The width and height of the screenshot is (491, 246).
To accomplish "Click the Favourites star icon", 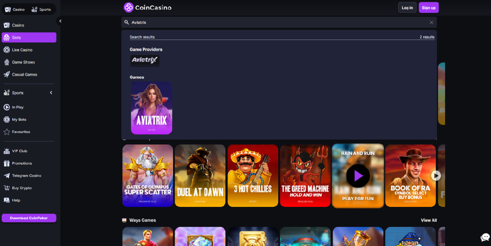I will tap(7, 132).
